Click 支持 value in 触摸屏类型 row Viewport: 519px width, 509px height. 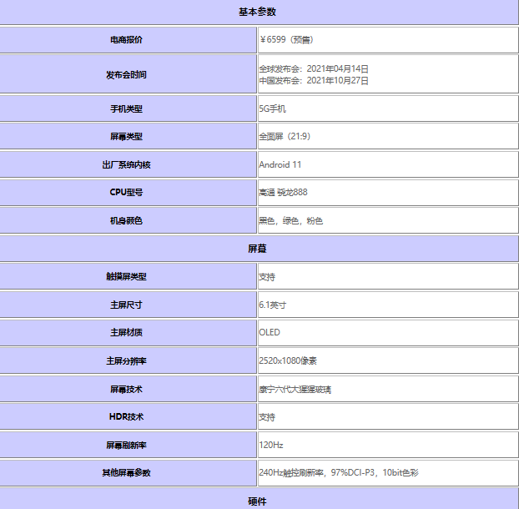pos(267,277)
